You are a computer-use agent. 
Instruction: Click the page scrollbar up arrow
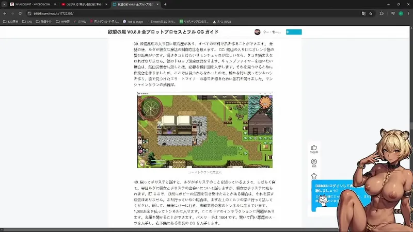tap(411, 27)
